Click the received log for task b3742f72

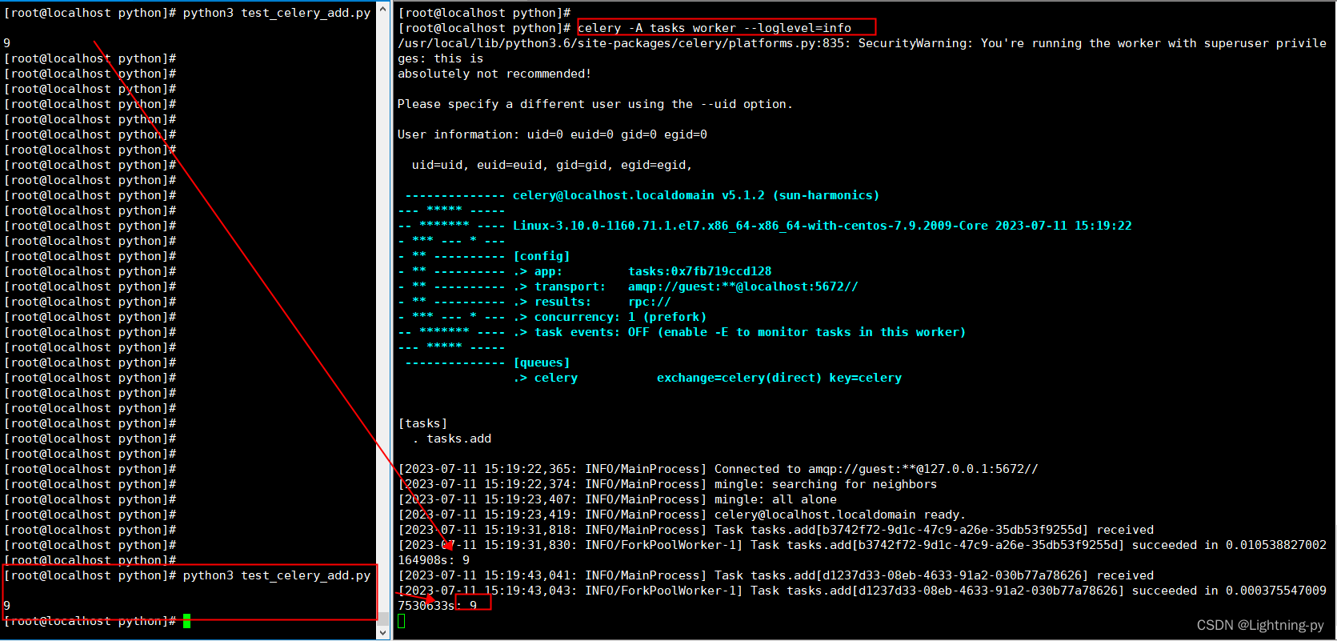click(x=776, y=530)
